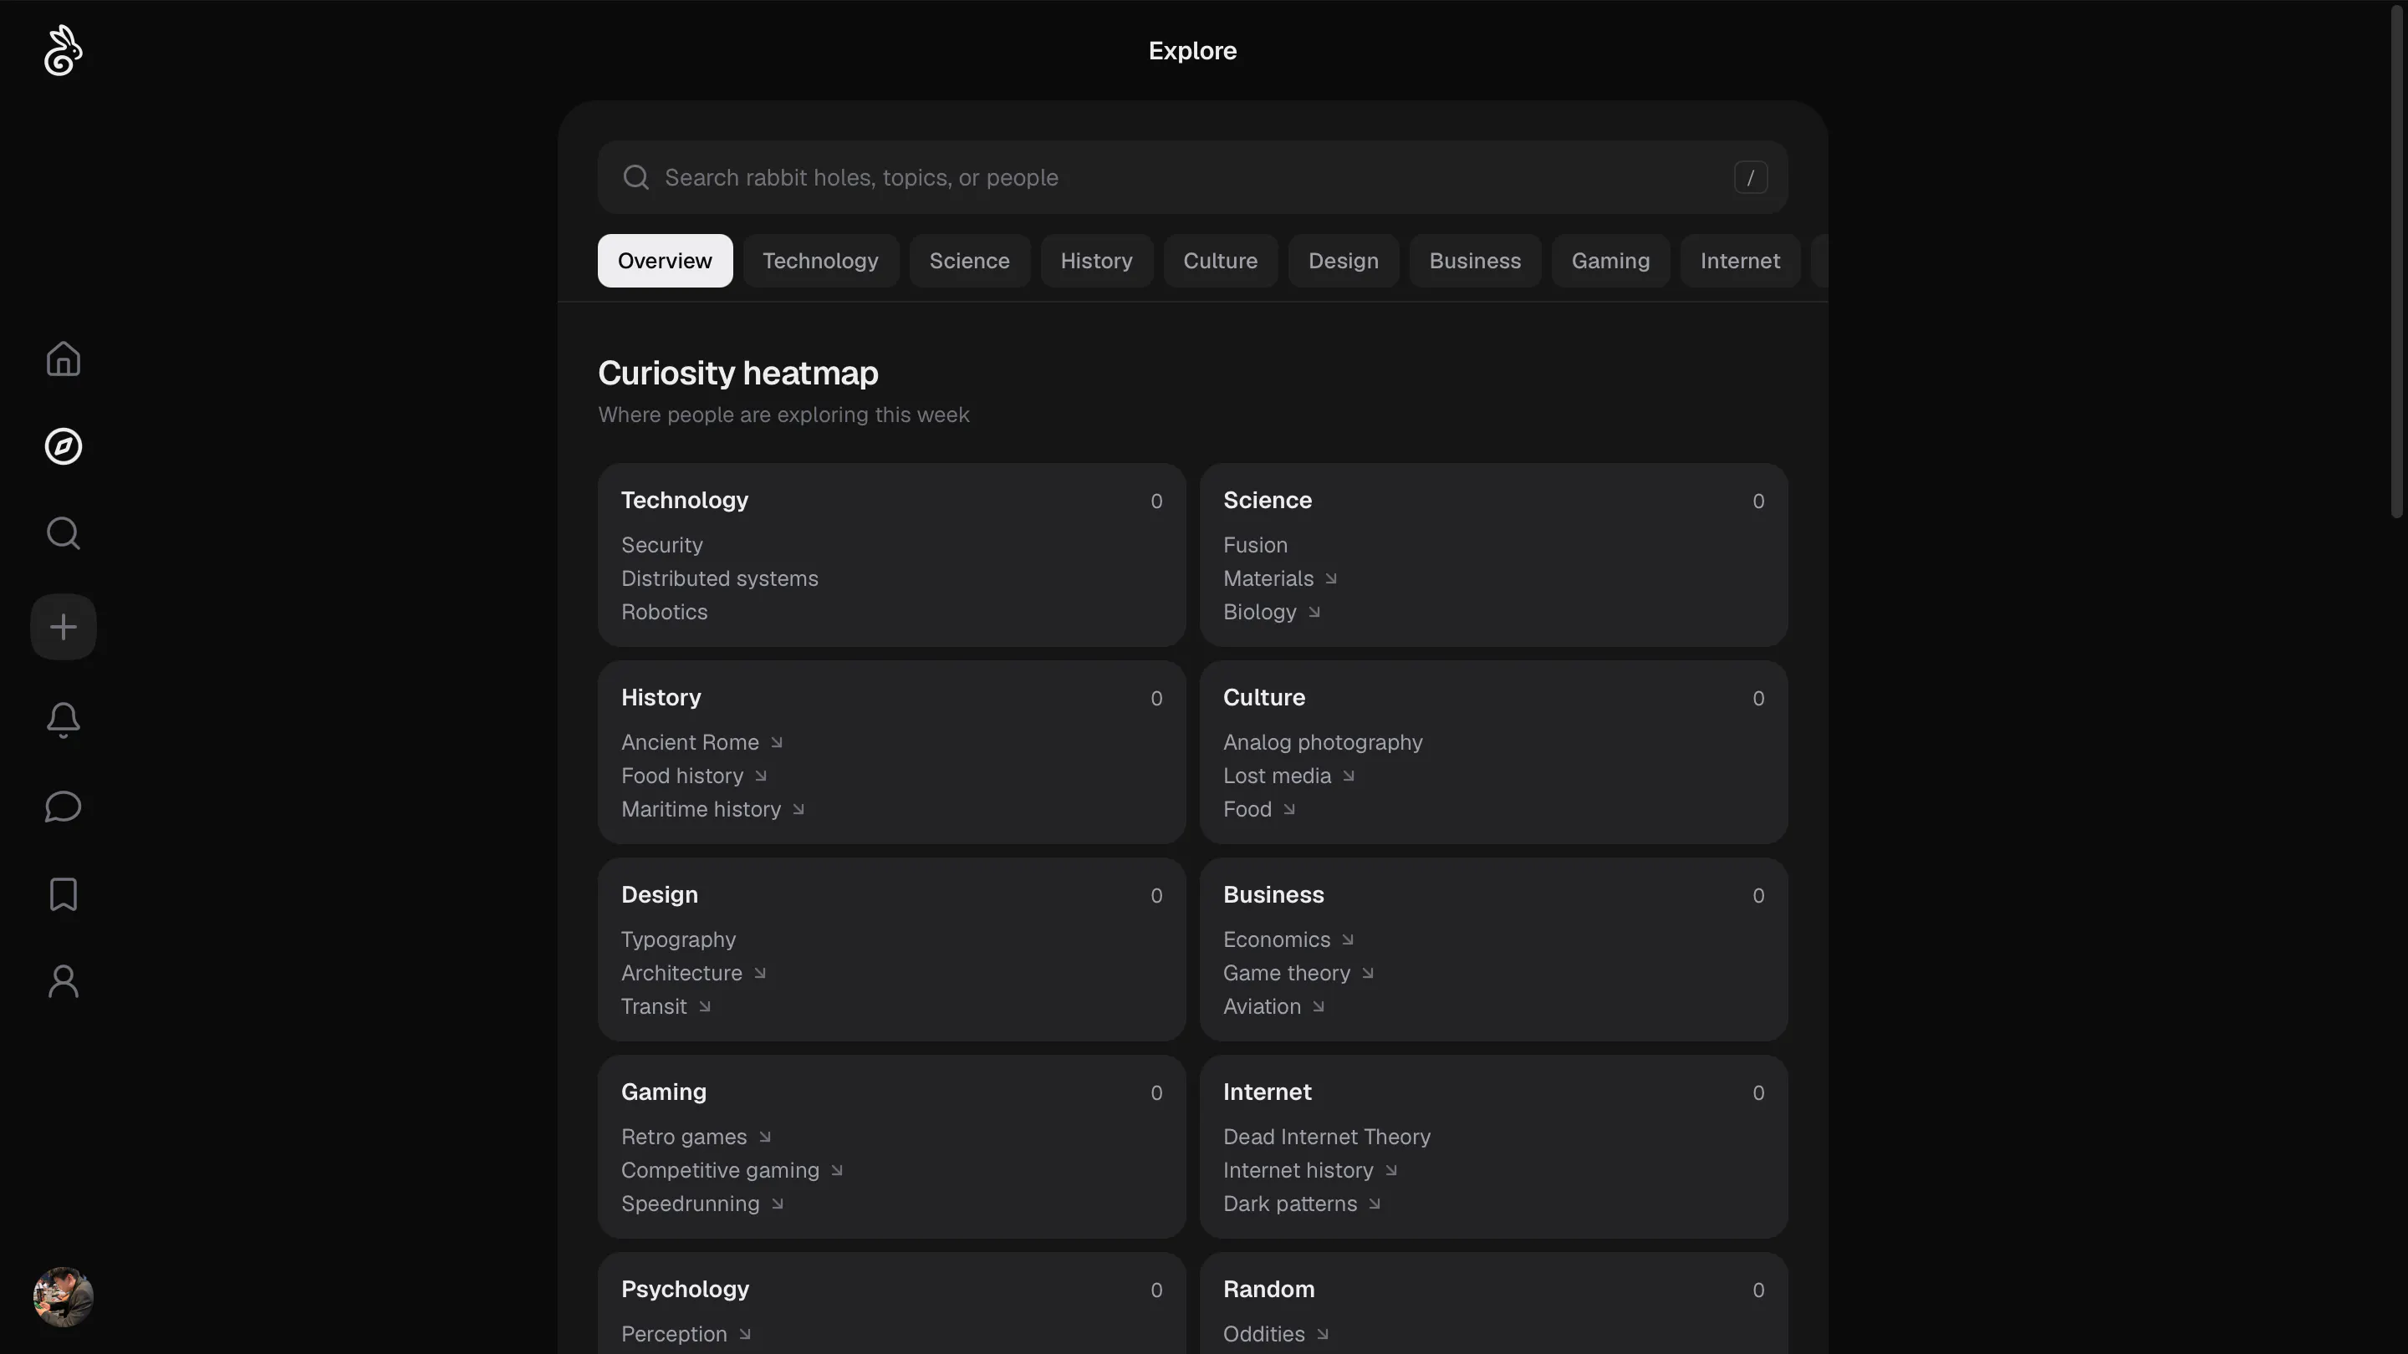Click the plus create button
The height and width of the screenshot is (1354, 2408).
click(x=63, y=627)
